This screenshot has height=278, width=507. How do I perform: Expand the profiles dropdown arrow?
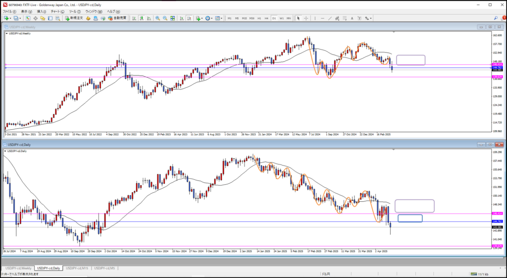tap(20, 18)
